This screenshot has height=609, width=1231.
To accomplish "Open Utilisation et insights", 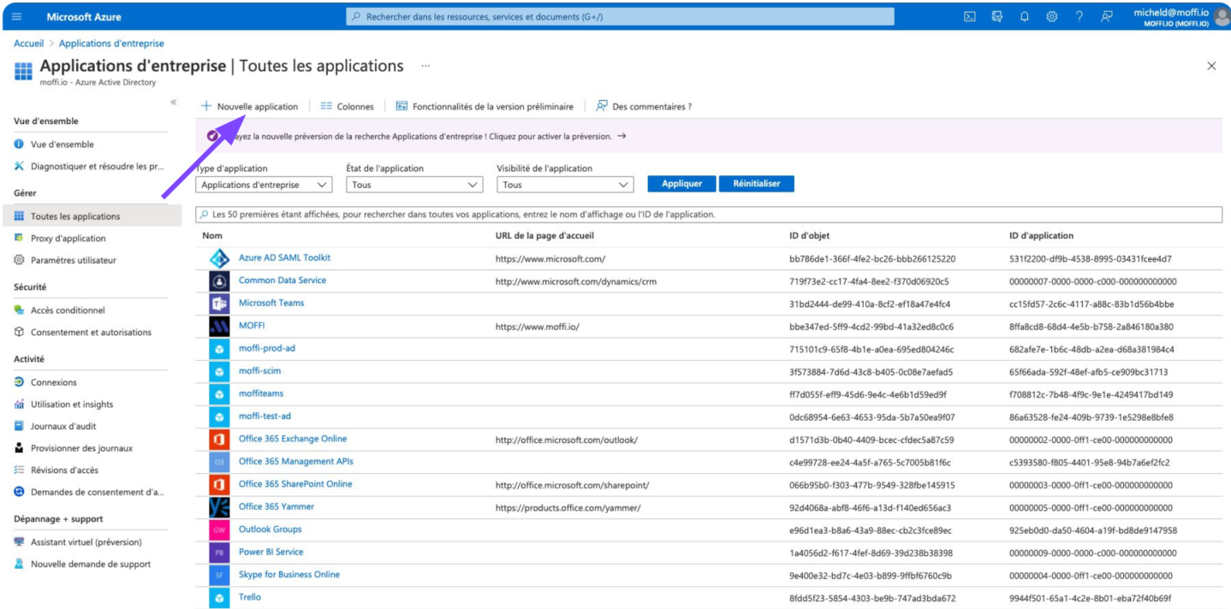I will coord(72,405).
